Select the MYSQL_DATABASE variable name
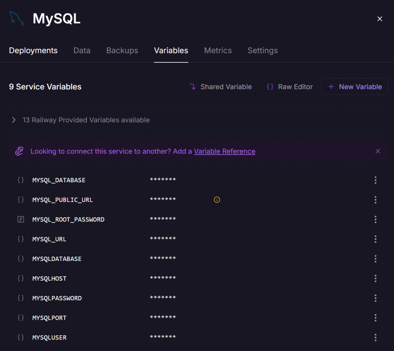394x351 pixels. (x=59, y=180)
